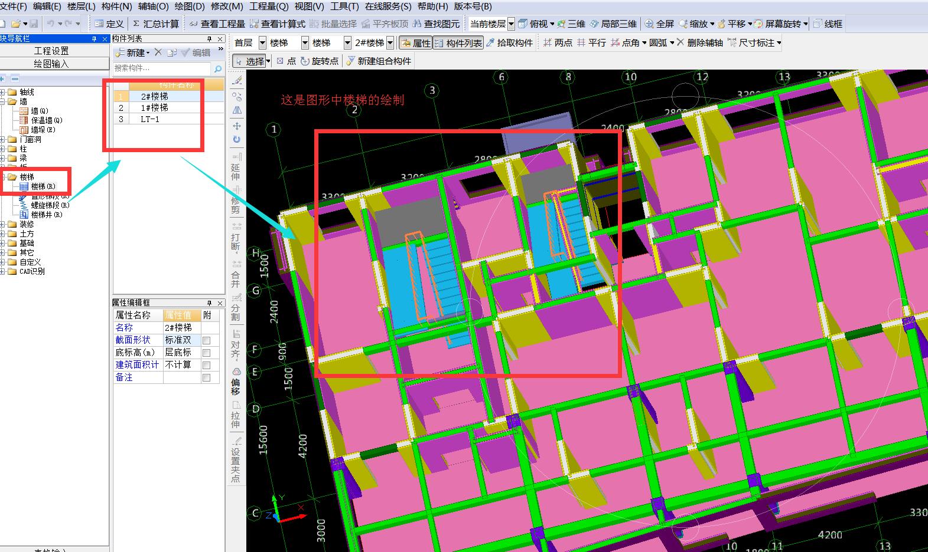
Task: Click the mirror icon in vertical toolbar
Action: coord(236,110)
